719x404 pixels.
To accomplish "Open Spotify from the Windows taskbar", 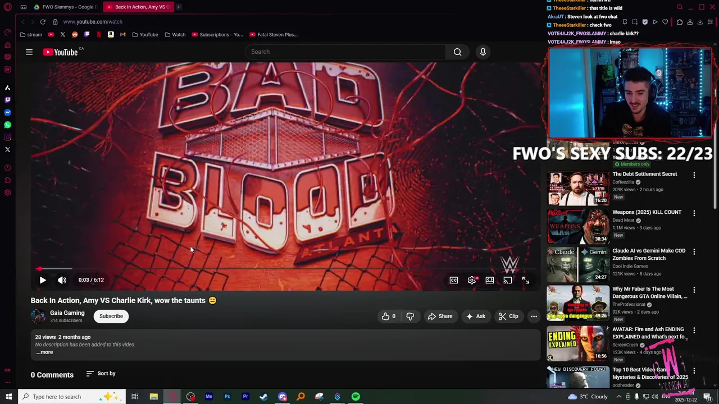I will click(x=356, y=397).
